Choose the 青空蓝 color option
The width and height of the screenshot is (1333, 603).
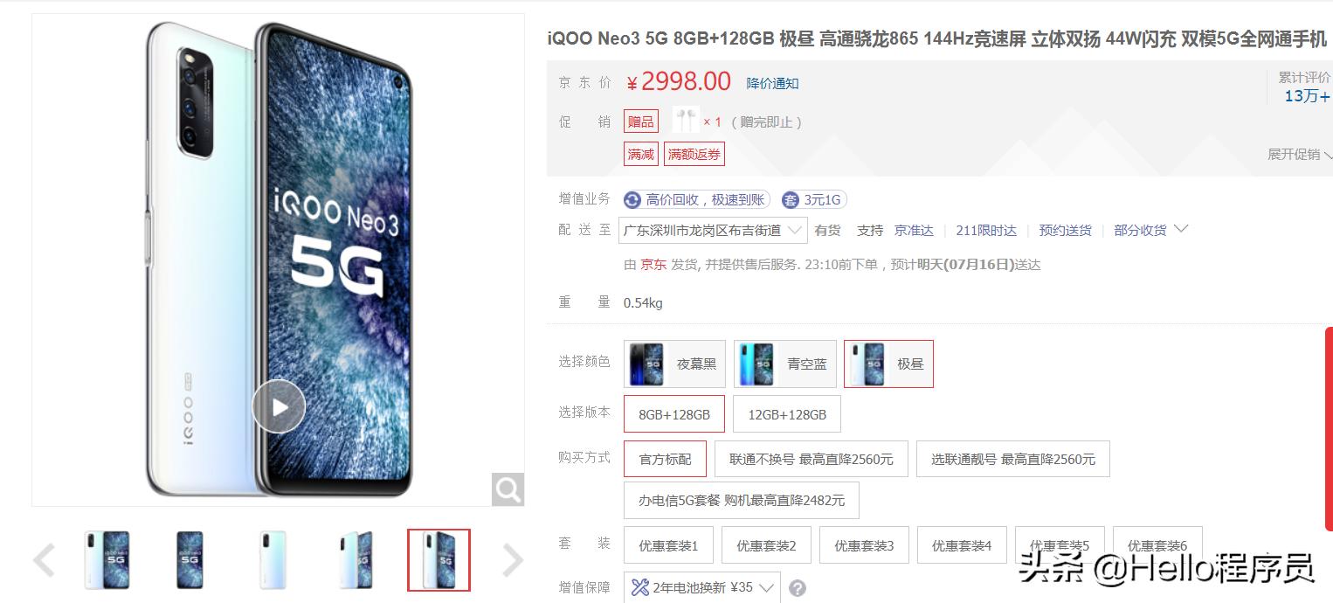[785, 364]
